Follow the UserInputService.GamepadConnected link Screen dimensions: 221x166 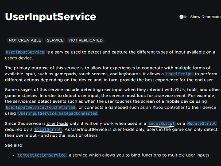[x=58, y=113]
